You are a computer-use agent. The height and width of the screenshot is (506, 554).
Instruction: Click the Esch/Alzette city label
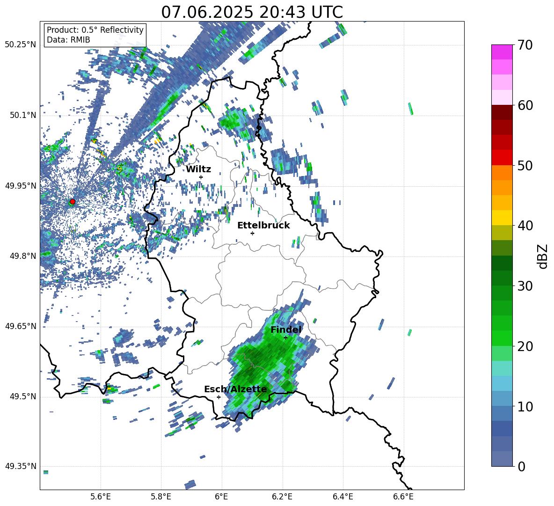click(x=235, y=389)
